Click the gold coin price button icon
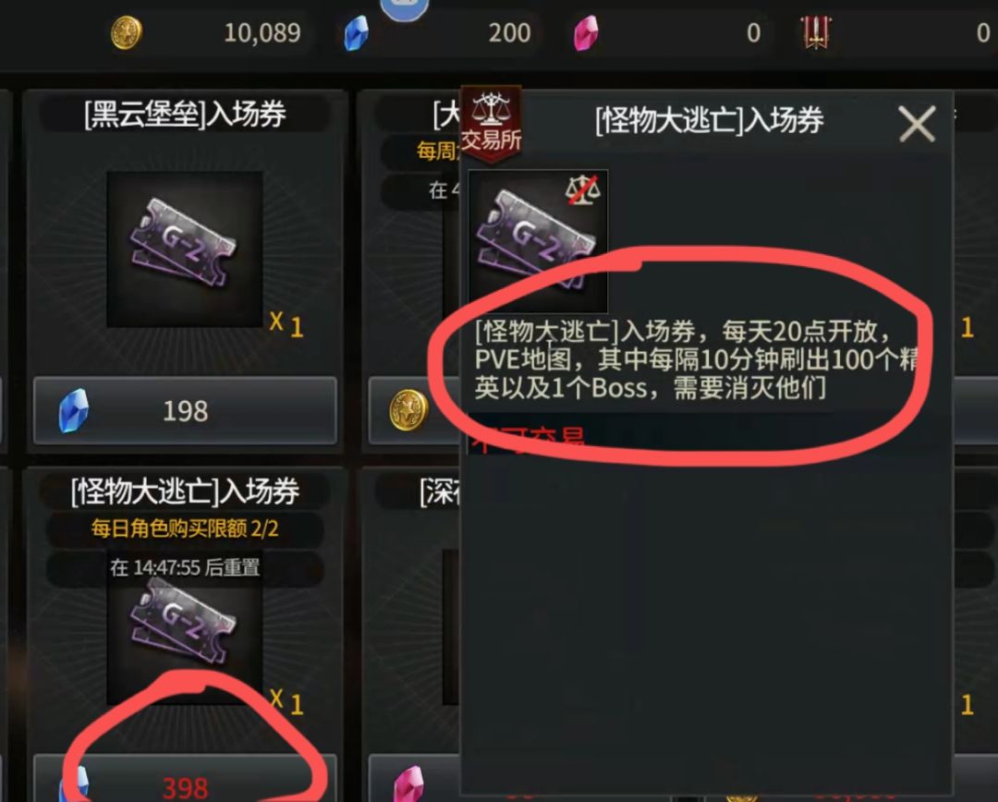This screenshot has width=998, height=802. [408, 410]
